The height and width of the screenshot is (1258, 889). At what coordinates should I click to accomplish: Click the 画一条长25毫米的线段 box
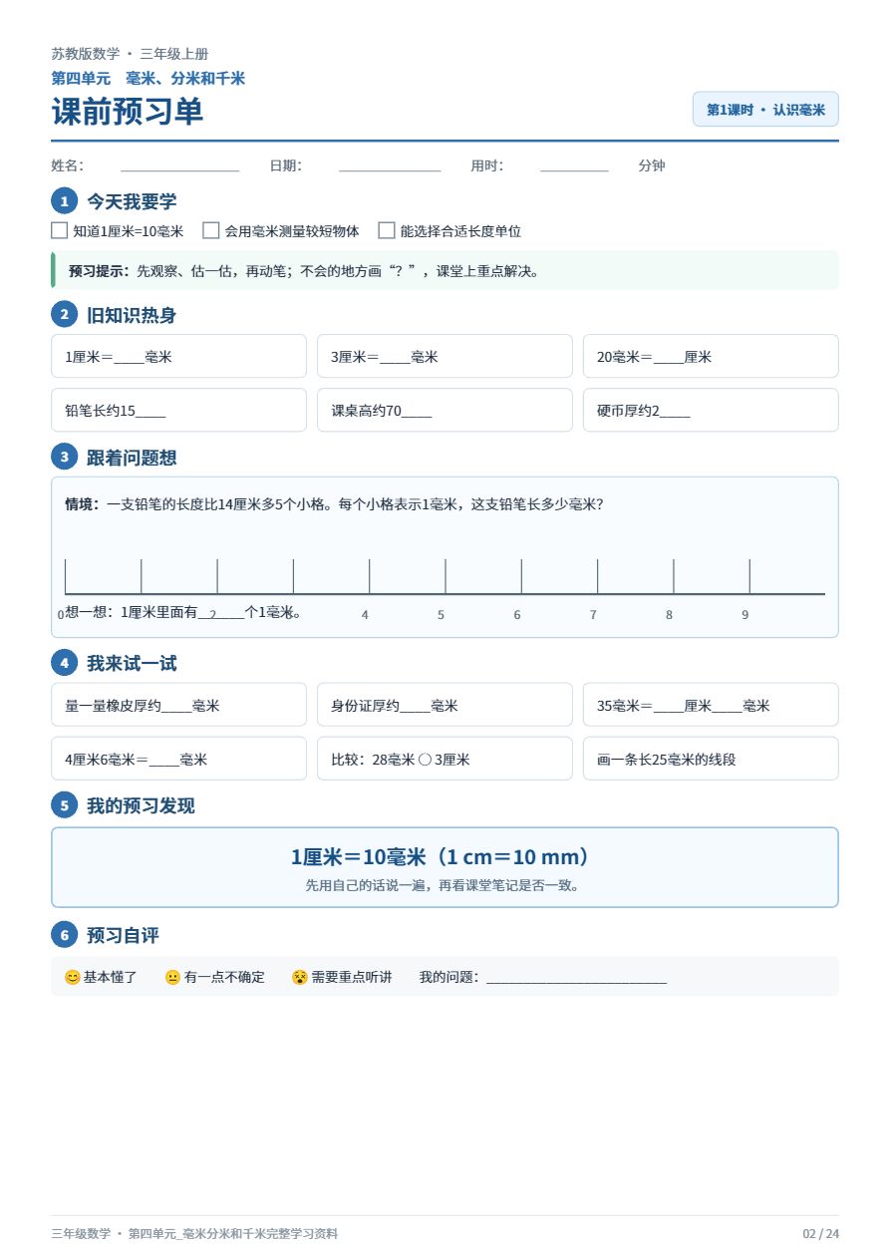pos(711,759)
